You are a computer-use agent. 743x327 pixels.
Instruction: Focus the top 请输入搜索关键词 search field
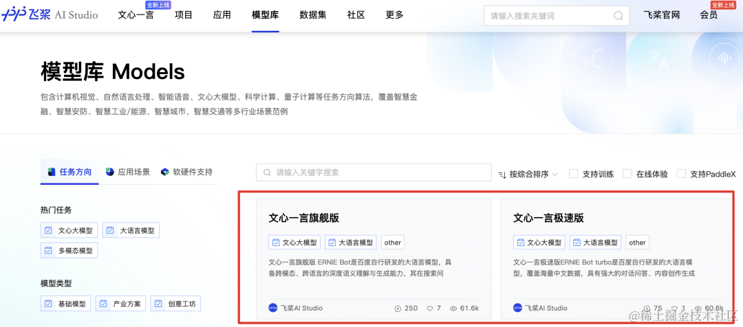[557, 16]
